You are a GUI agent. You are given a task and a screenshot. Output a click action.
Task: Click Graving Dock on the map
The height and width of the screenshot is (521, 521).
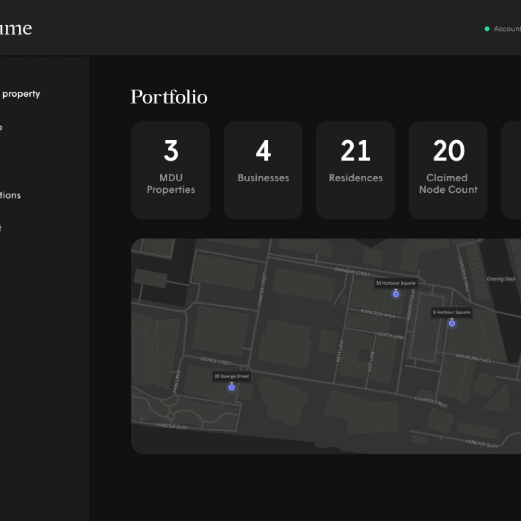(x=501, y=279)
